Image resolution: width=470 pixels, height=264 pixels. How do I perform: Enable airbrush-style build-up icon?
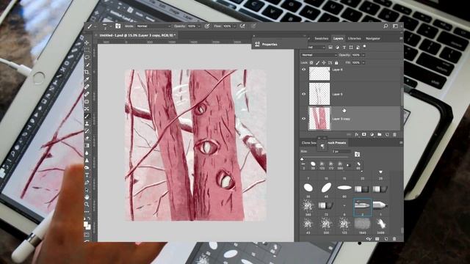pyautogui.click(x=242, y=26)
